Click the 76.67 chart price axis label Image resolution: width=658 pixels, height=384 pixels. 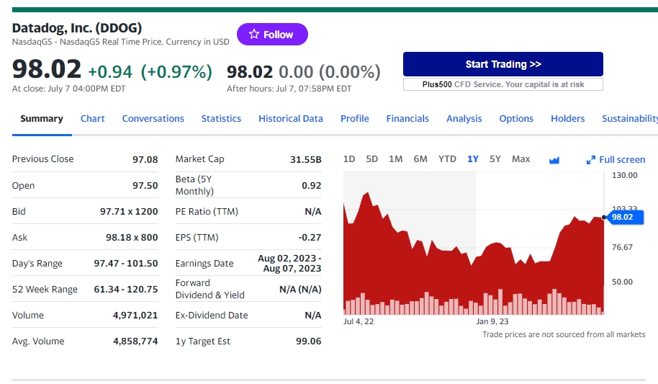pos(622,247)
